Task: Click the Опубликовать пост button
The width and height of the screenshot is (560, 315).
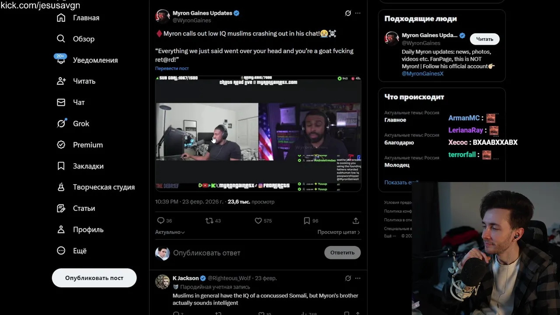Action: [94, 278]
